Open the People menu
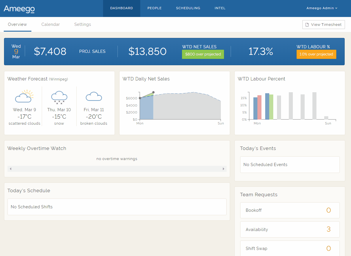 (154, 8)
